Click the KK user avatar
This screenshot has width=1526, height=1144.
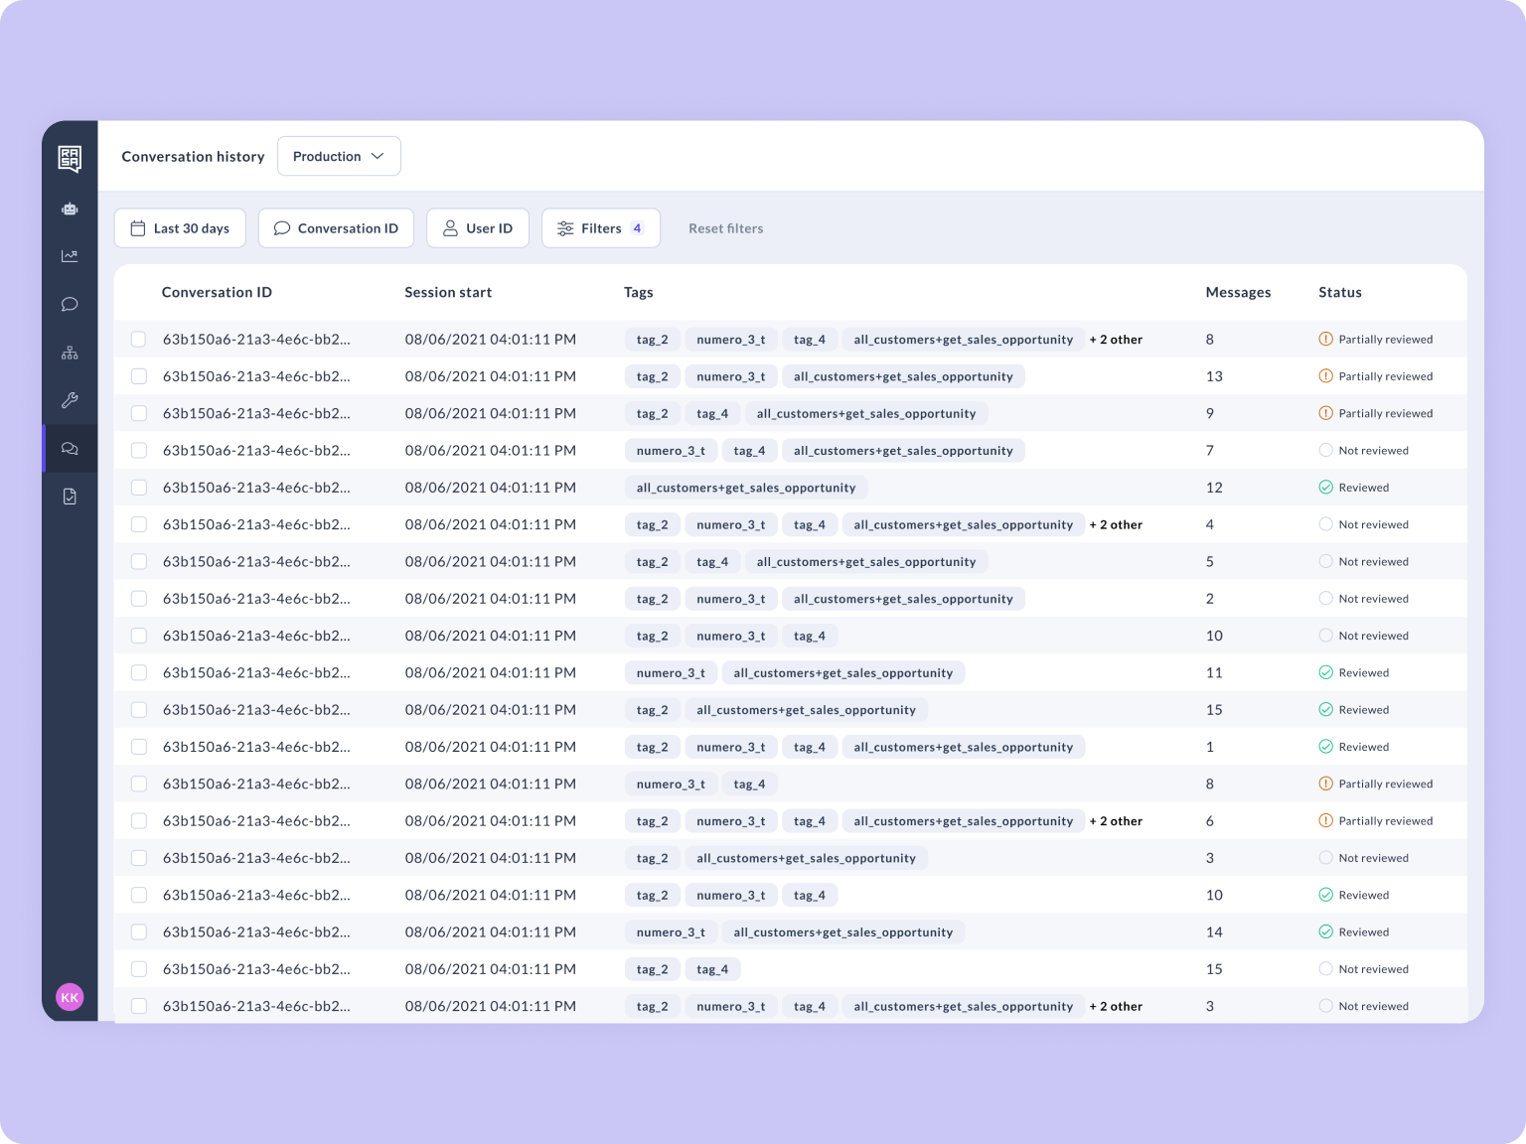[x=70, y=997]
